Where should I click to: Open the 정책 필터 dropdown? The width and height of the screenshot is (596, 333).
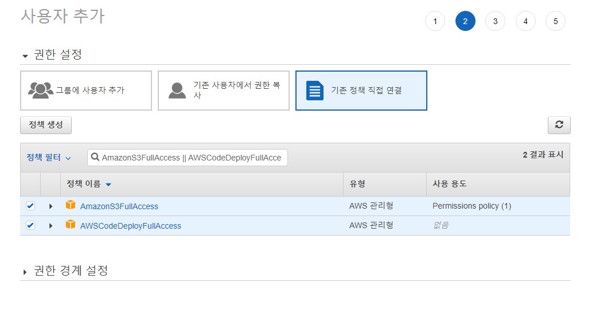[x=49, y=158]
